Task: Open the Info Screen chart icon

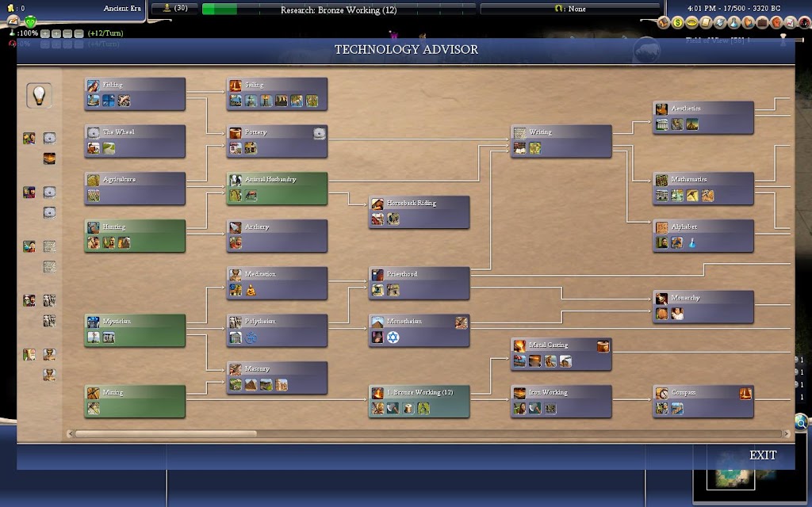Action: pos(790,22)
